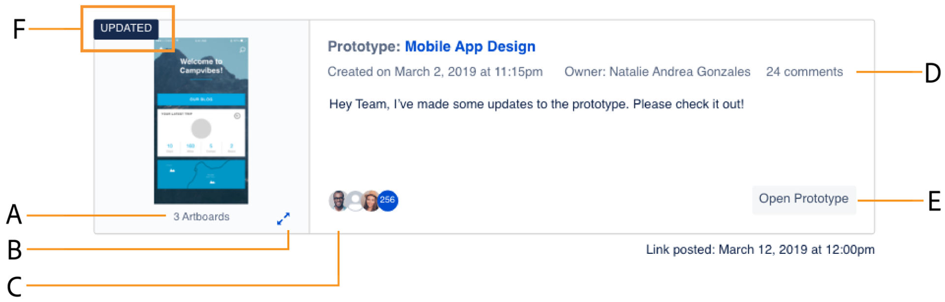This screenshot has width=945, height=302.
Task: Select the UPDATED badge on the prototype card
Action: click(126, 28)
